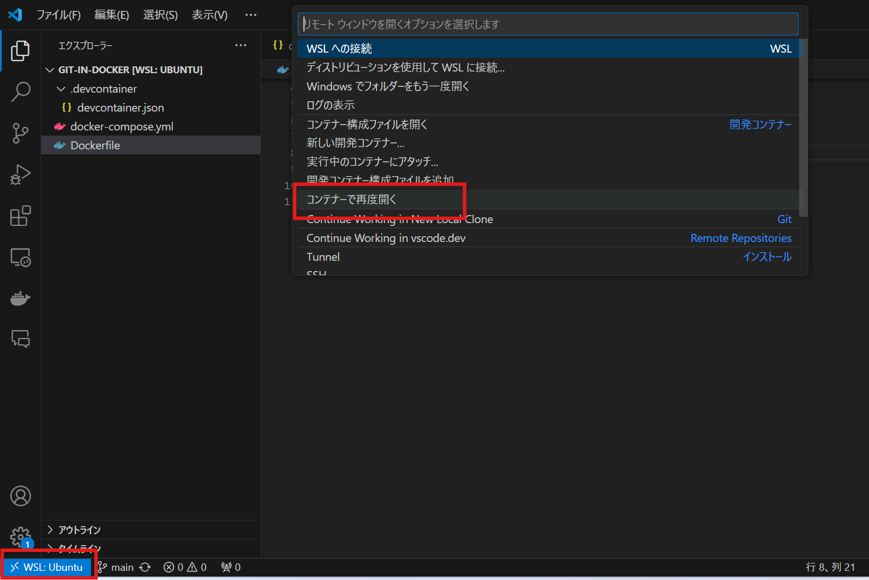
Task: Select Windows でフォルダーをもう一度開く option
Action: point(548,86)
